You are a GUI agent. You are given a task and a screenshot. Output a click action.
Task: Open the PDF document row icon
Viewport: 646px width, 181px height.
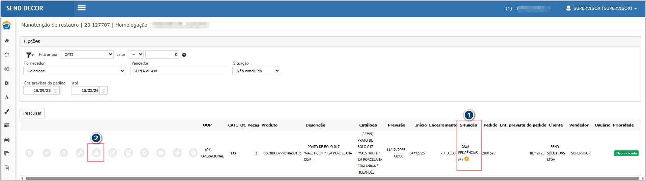click(112, 153)
